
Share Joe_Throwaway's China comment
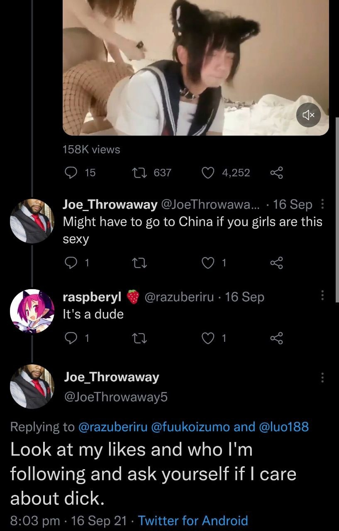[276, 262]
